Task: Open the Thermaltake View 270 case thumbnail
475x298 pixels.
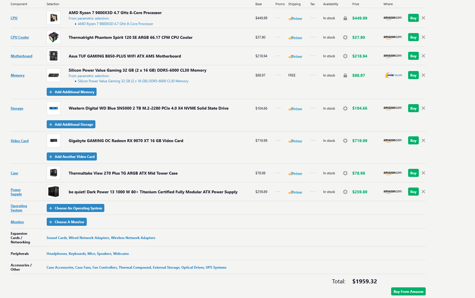Action: pyautogui.click(x=54, y=173)
